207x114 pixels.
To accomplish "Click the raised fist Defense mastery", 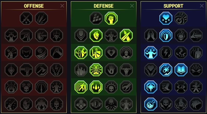I will click(111, 18).
